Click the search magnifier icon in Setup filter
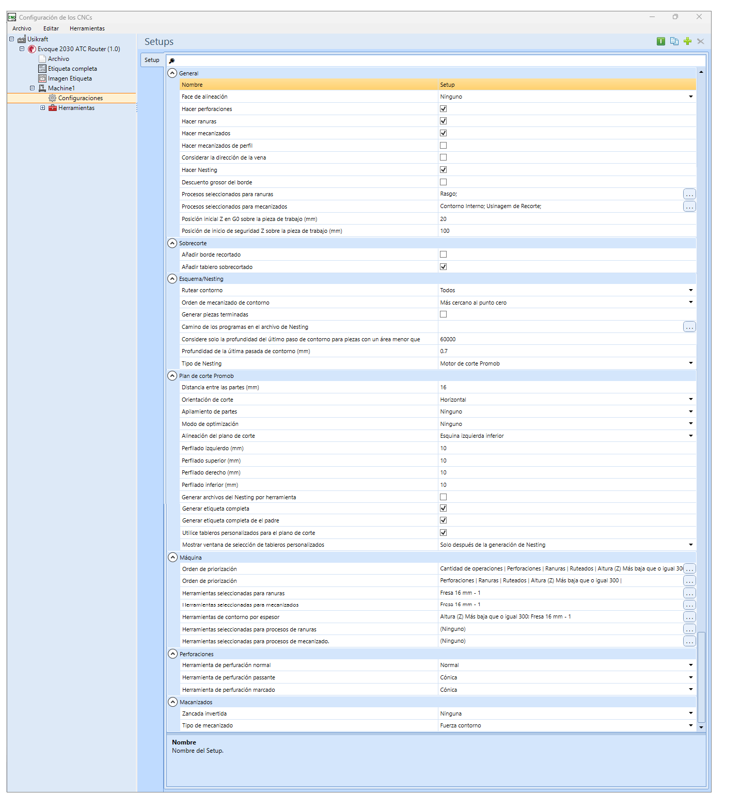741x809 pixels. (172, 60)
